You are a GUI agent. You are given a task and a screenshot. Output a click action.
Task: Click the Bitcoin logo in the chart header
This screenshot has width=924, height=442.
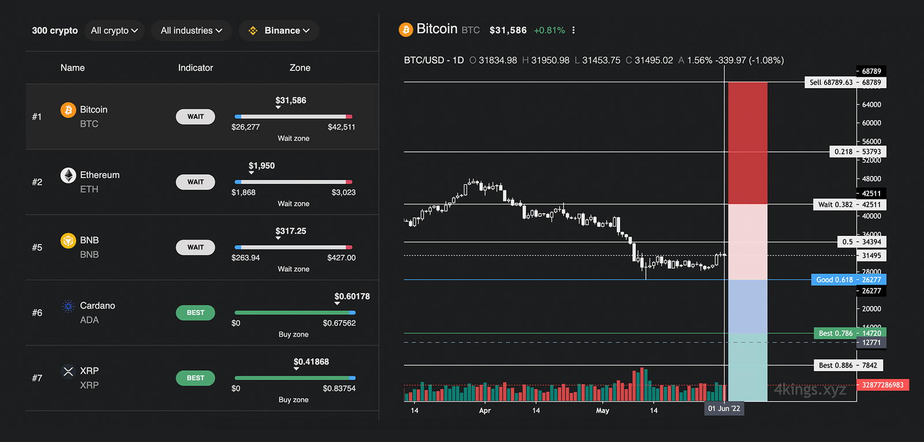tap(406, 29)
